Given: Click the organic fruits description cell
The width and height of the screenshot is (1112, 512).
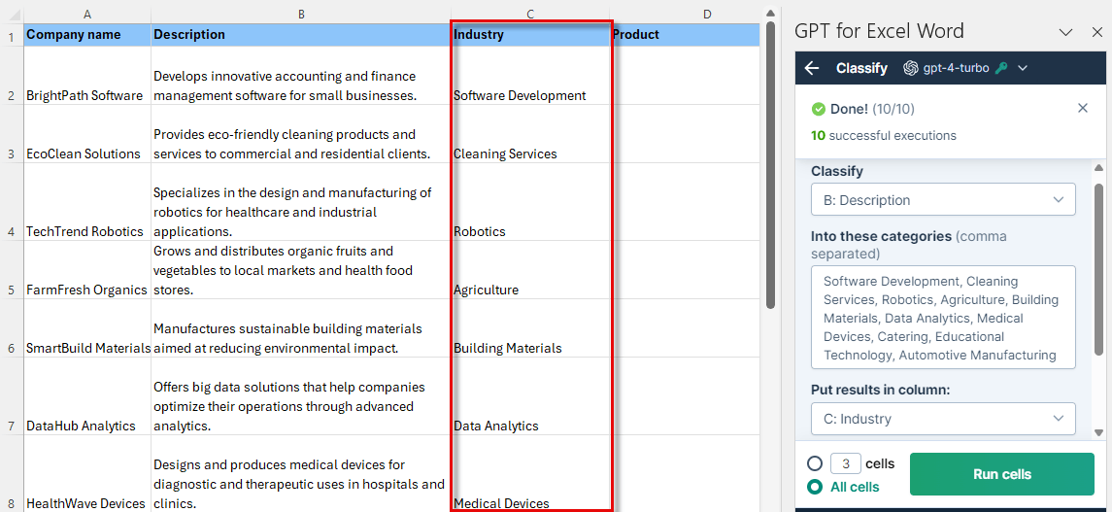Looking at the screenshot, I should pos(301,270).
